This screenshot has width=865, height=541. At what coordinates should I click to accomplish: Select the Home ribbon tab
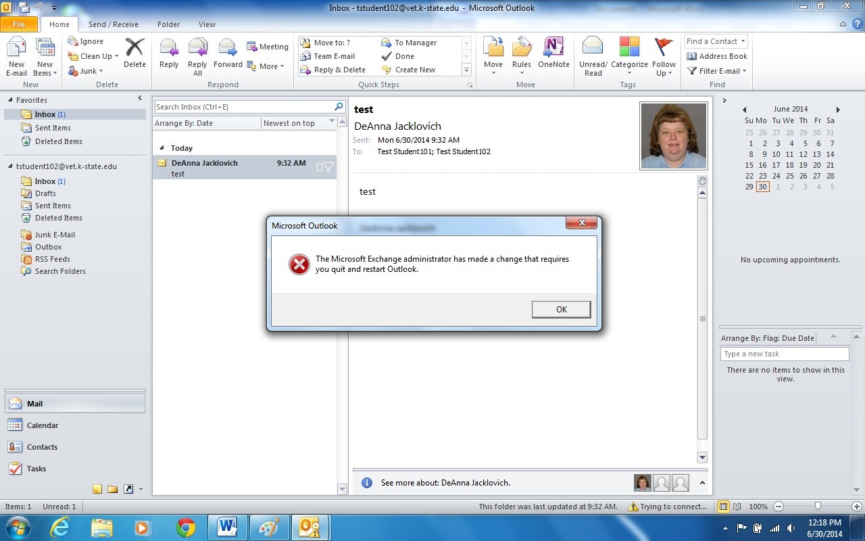point(59,24)
